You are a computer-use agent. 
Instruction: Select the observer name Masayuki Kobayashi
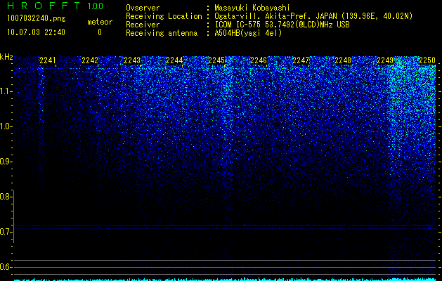point(252,8)
